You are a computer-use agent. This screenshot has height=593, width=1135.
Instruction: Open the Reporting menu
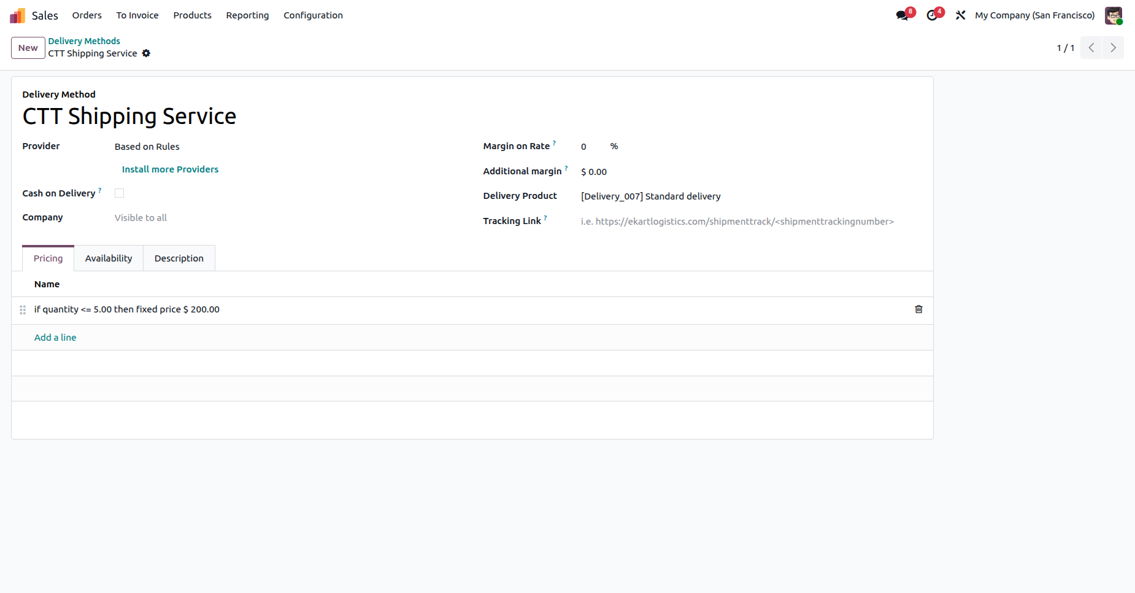coord(247,15)
